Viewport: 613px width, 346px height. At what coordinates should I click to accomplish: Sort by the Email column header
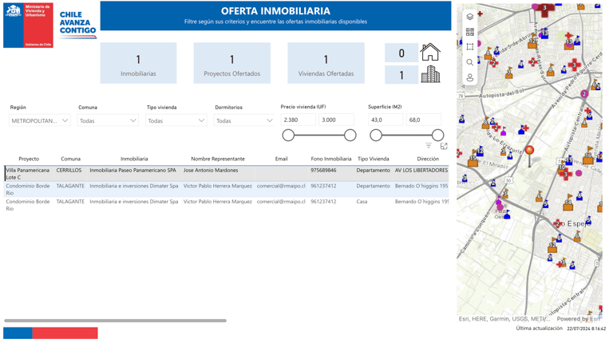tap(281, 159)
